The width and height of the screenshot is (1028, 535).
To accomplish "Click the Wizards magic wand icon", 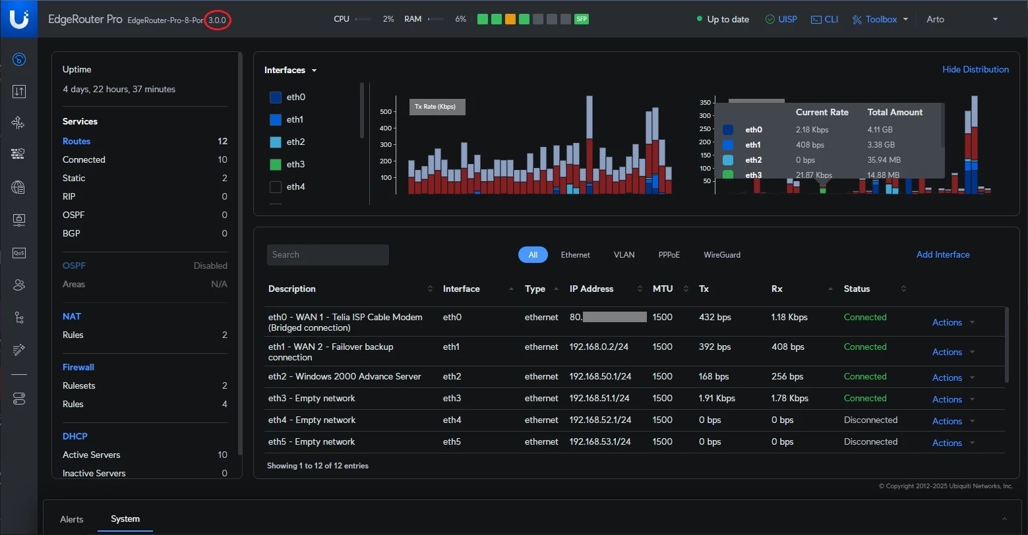I will click(x=18, y=350).
